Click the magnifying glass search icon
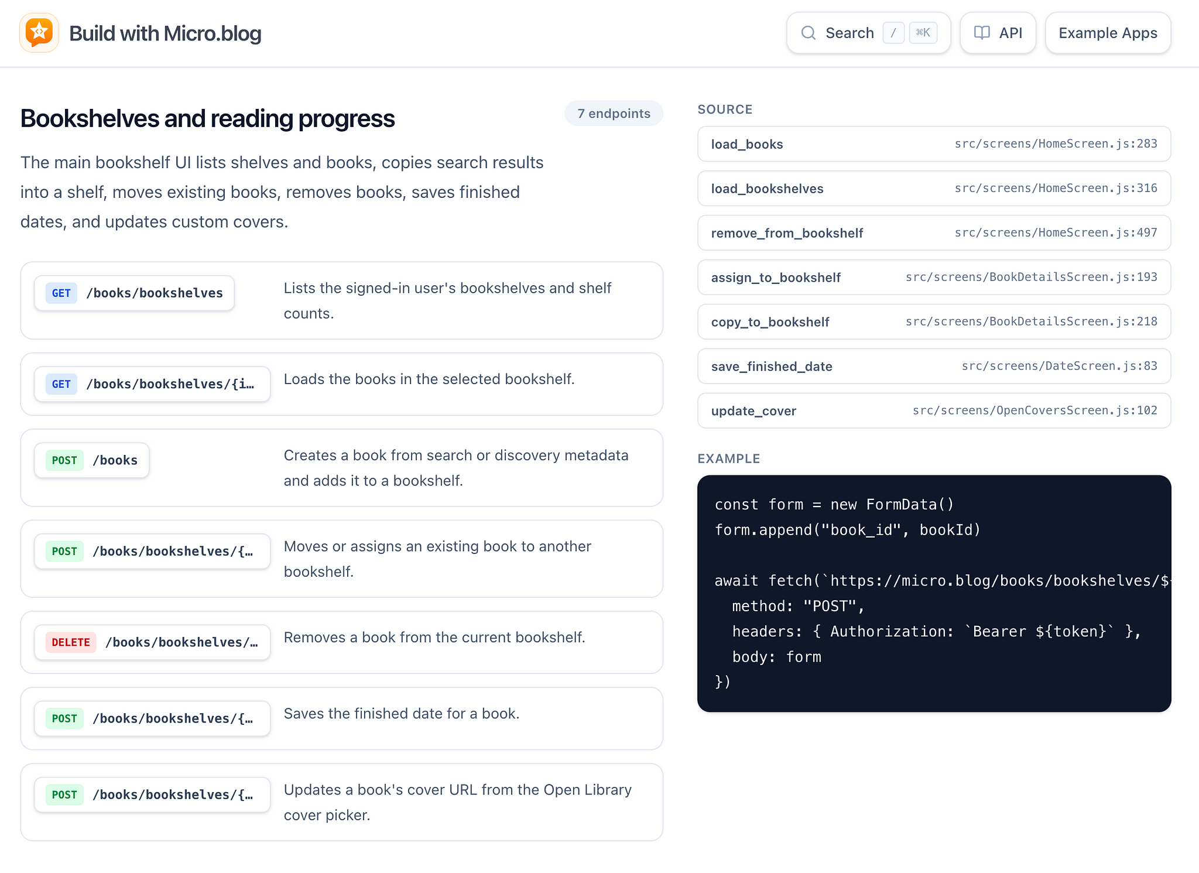The width and height of the screenshot is (1199, 873). 808,33
